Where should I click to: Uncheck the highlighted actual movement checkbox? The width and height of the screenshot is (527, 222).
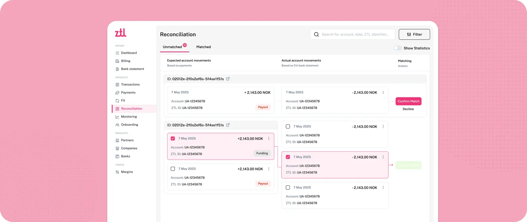[288, 157]
